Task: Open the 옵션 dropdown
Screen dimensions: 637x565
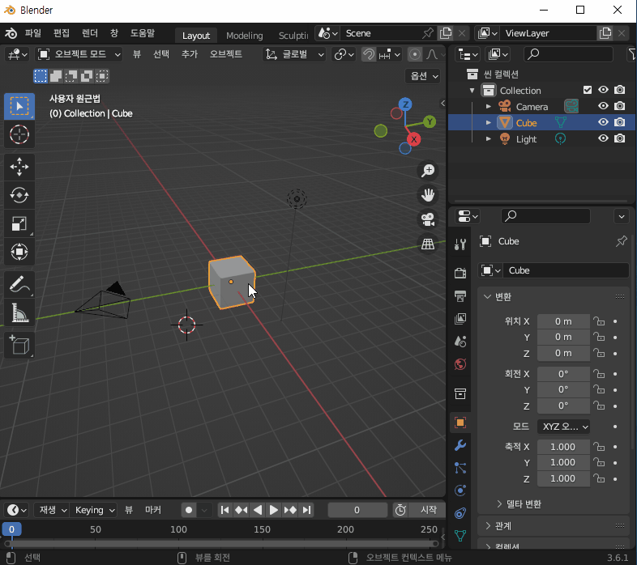Action: (x=423, y=76)
